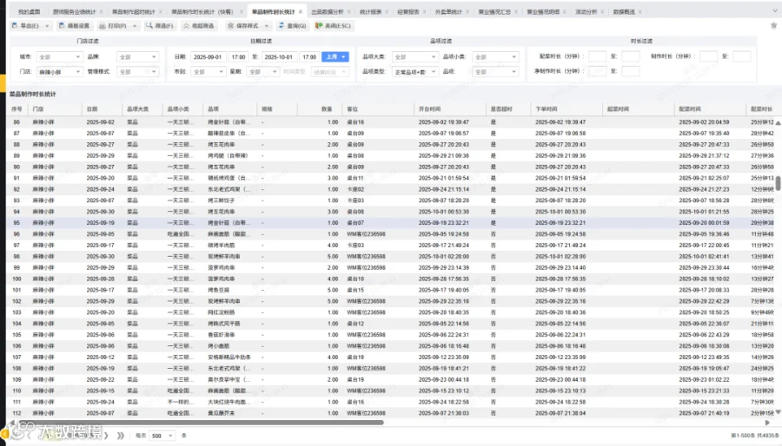Screen dimensions: 782x446
Task: Sort by 序号 column header
Action: click(x=17, y=108)
